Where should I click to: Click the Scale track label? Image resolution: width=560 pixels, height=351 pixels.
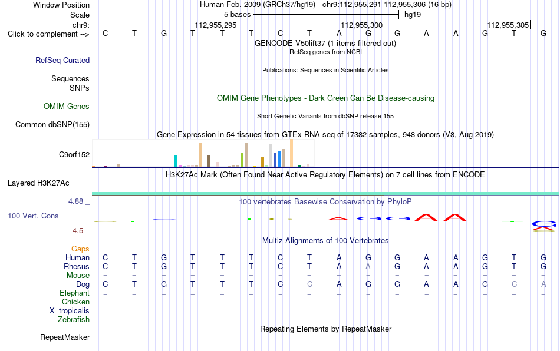[80, 15]
